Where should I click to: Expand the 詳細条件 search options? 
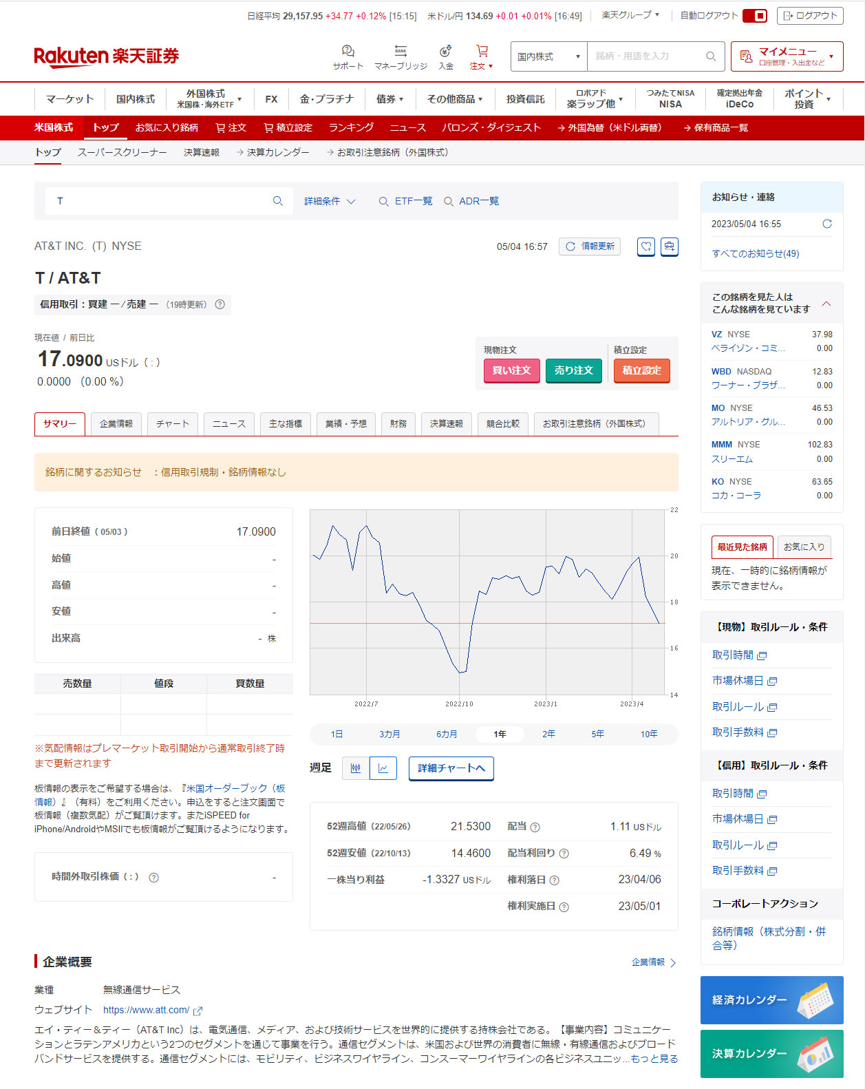(x=330, y=201)
